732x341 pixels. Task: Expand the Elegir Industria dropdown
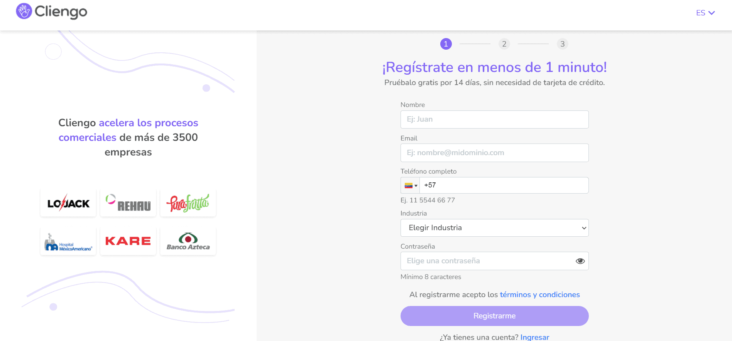click(494, 228)
